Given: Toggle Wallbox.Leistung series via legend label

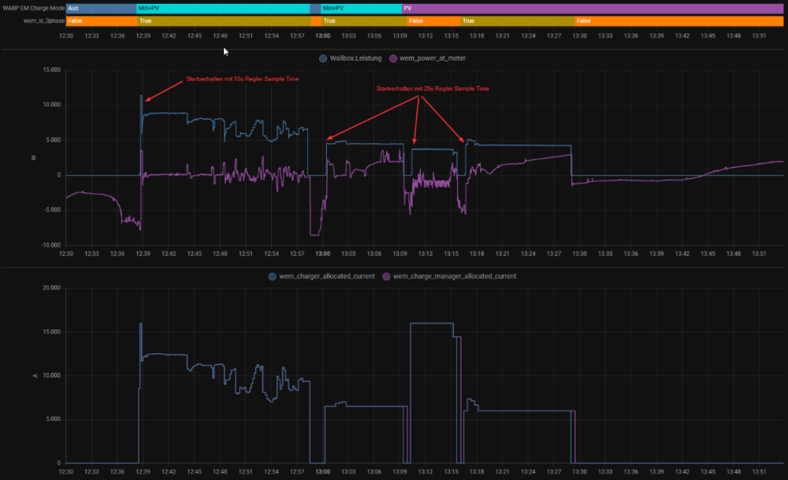Looking at the screenshot, I should [355, 58].
